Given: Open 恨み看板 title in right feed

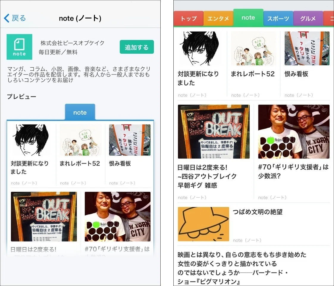Looking at the screenshot, I should (296, 74).
